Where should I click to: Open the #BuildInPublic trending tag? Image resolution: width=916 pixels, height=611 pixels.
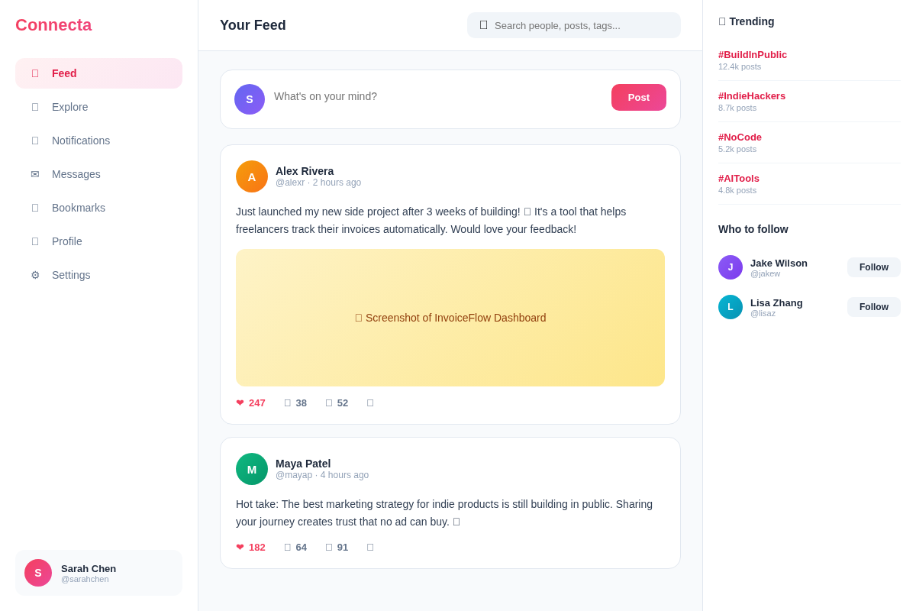753,54
